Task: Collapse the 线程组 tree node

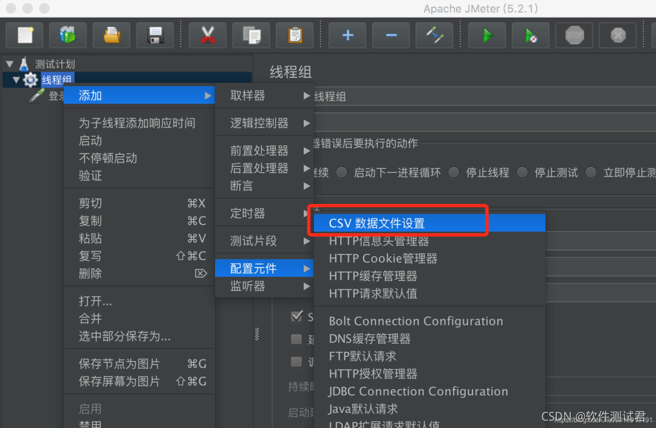Action: pos(16,80)
